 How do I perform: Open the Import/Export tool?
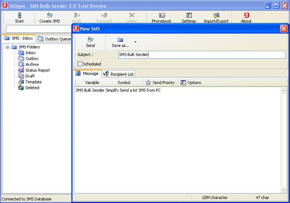[x=216, y=17]
